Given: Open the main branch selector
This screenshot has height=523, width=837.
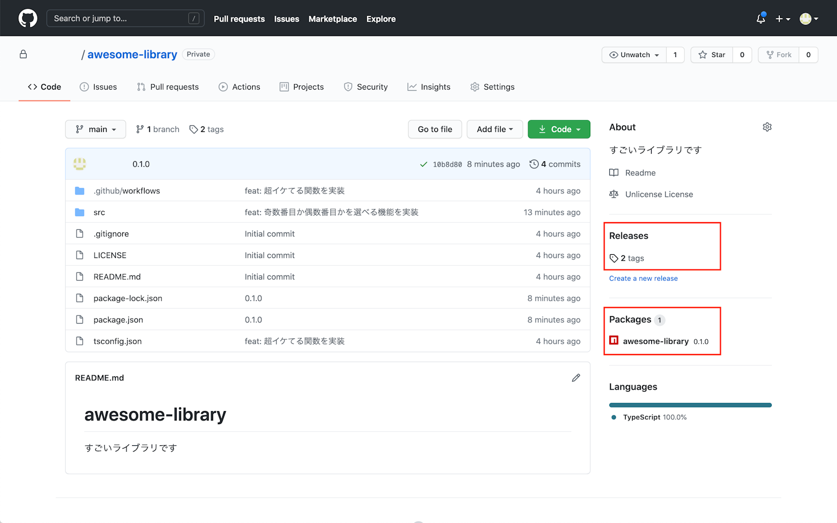Looking at the screenshot, I should point(95,129).
